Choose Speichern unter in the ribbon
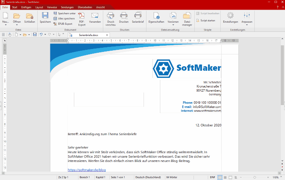 [65, 13]
